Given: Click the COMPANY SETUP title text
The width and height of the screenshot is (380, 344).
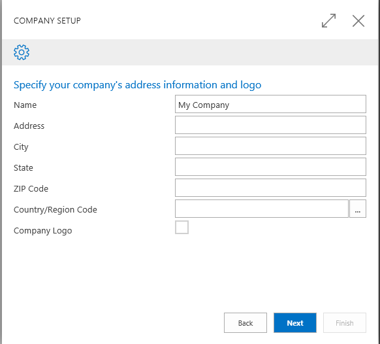Looking at the screenshot, I should point(47,21).
